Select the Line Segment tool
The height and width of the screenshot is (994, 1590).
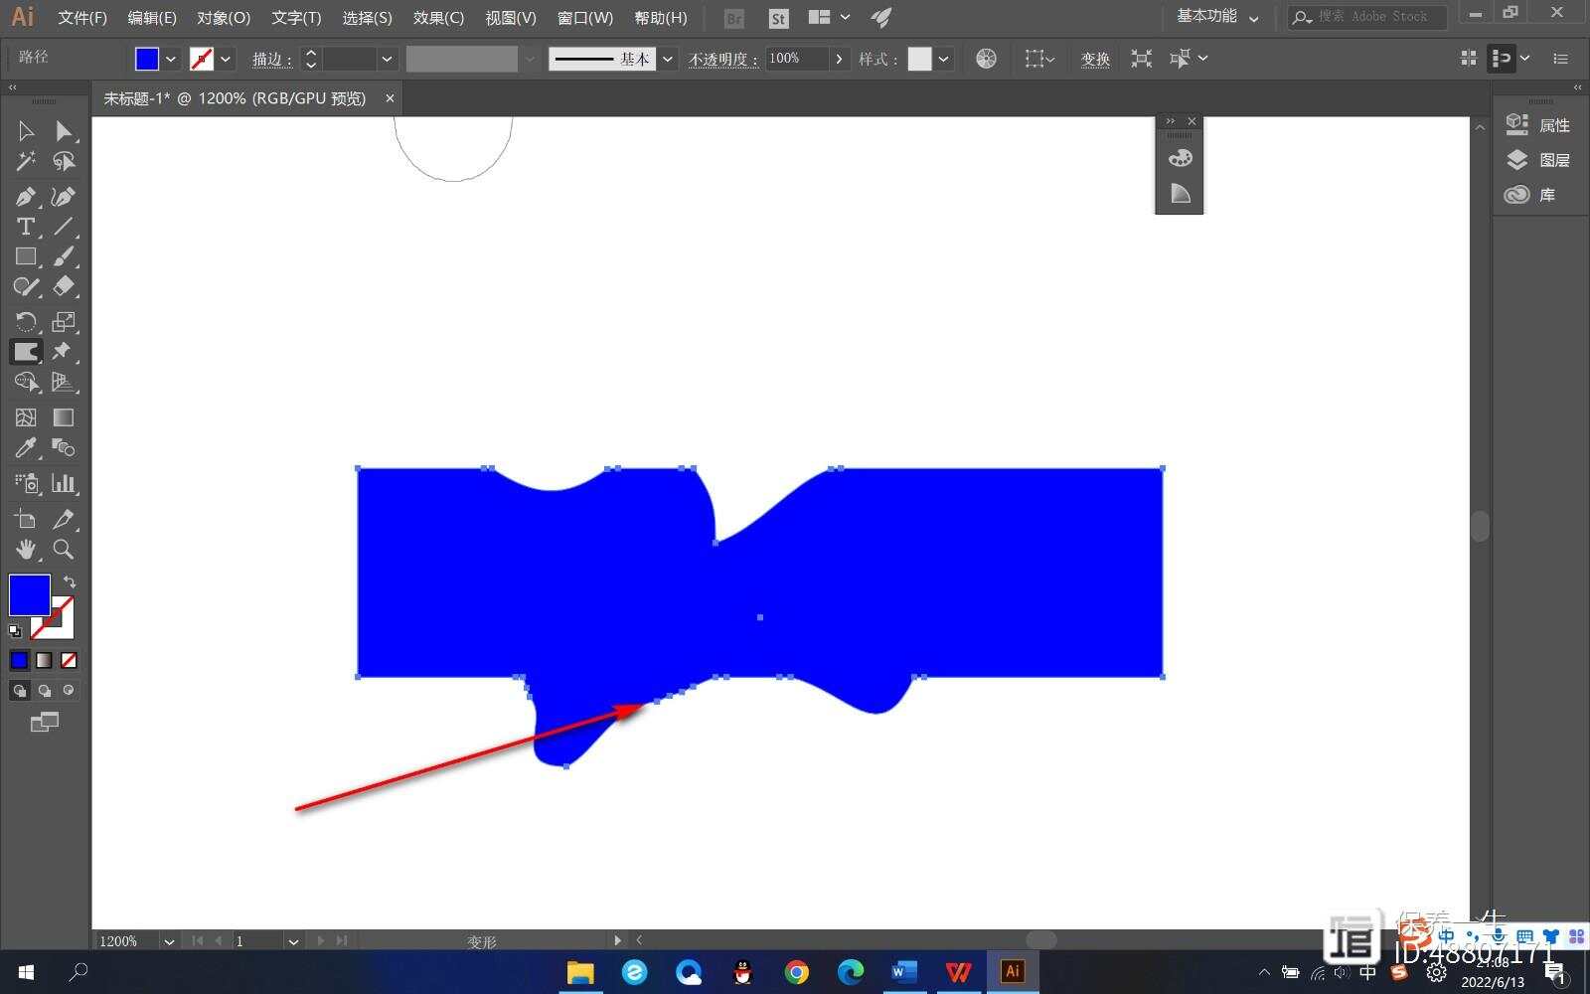pyautogui.click(x=64, y=227)
